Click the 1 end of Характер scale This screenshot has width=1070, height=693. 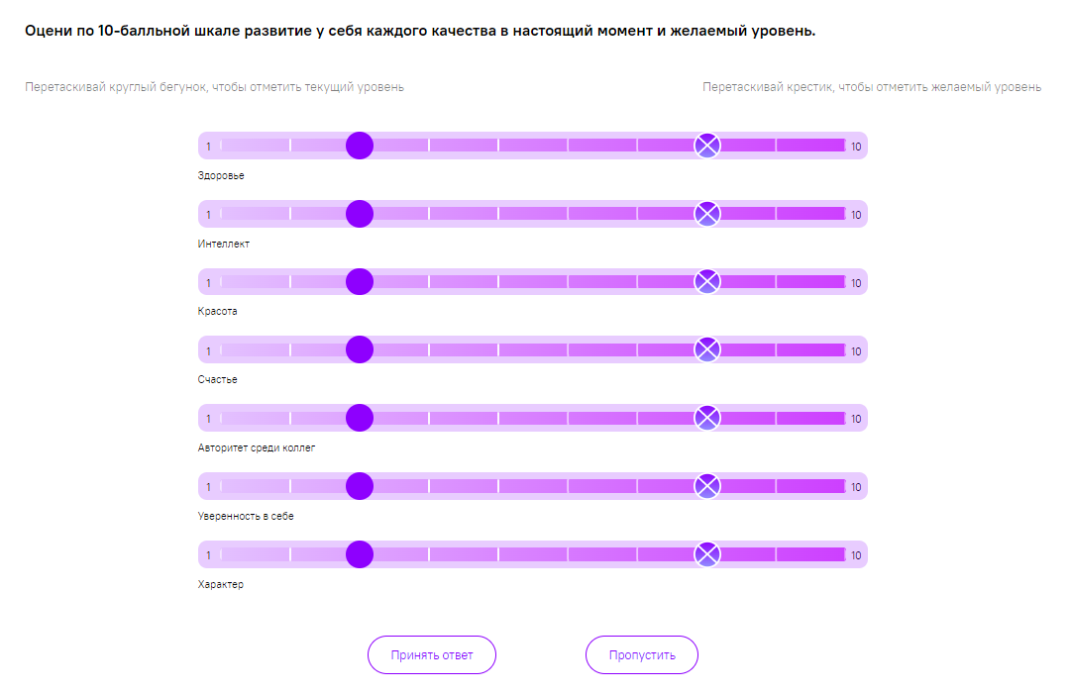[209, 555]
